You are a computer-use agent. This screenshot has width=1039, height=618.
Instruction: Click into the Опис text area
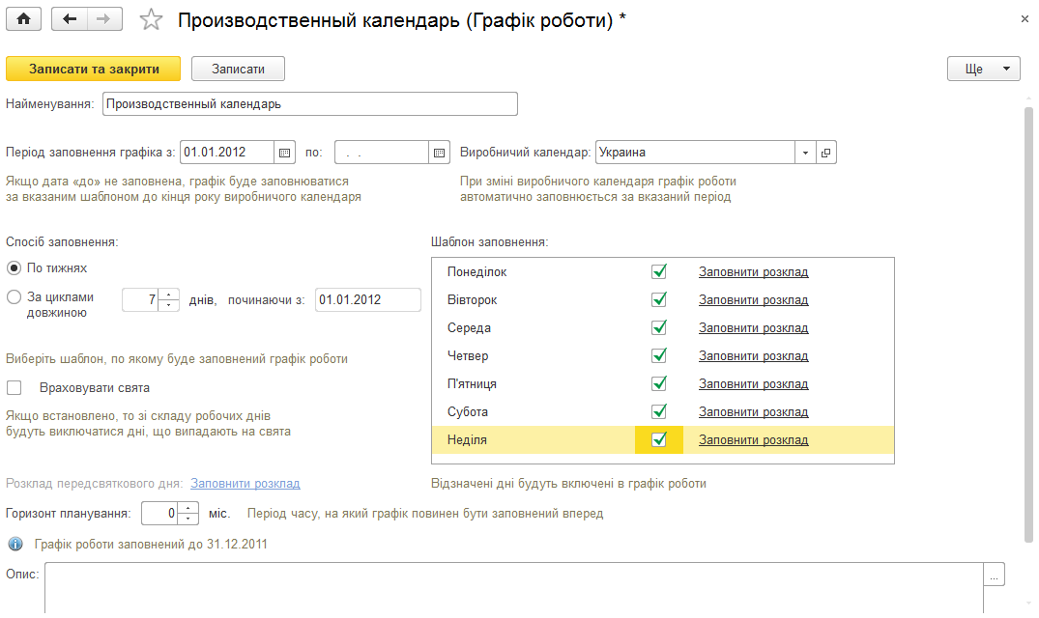point(513,589)
